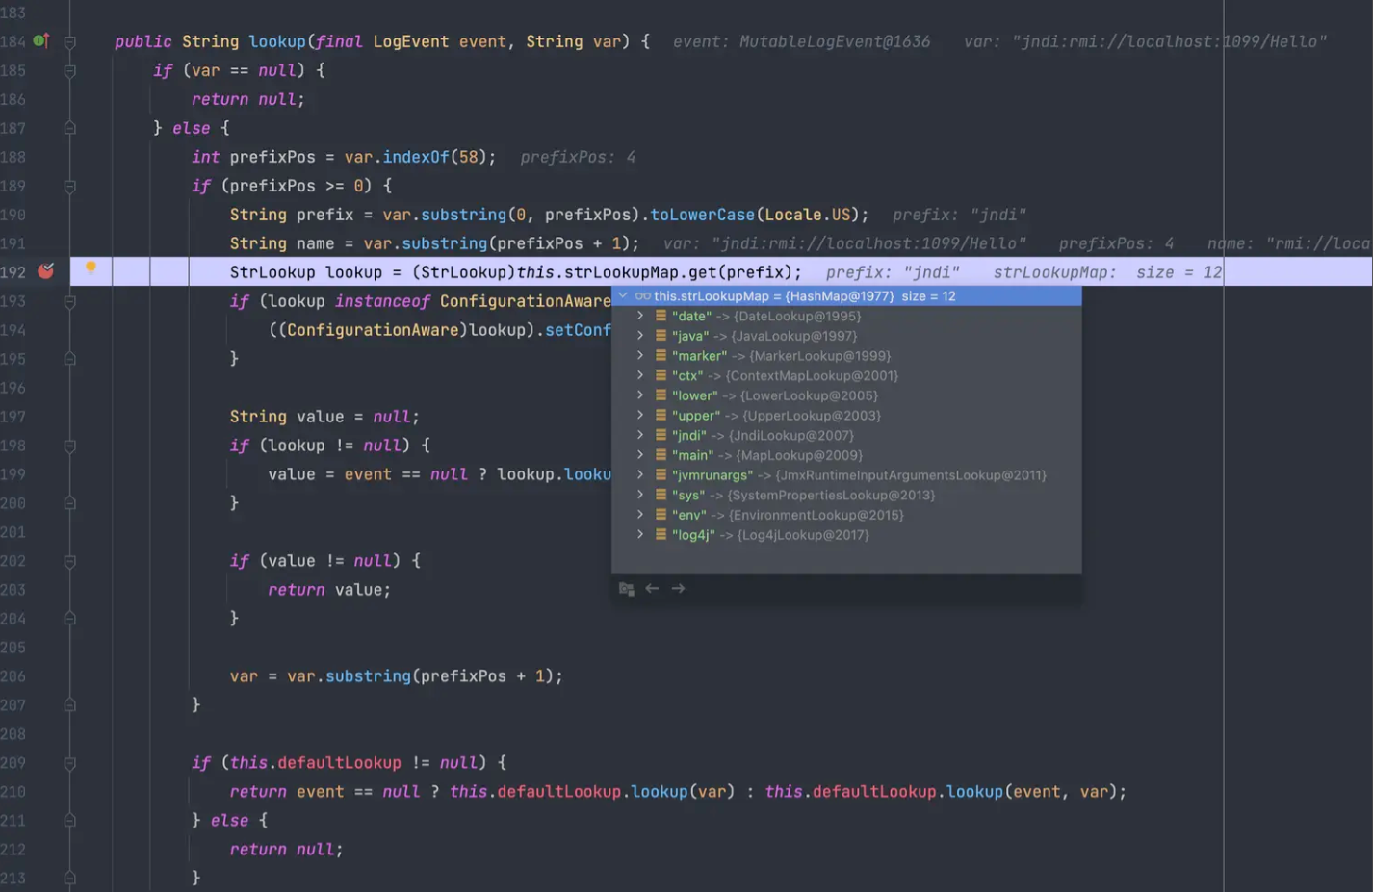
Task: Expand the "log4j" Log4jLookup entry
Action: [x=640, y=534]
